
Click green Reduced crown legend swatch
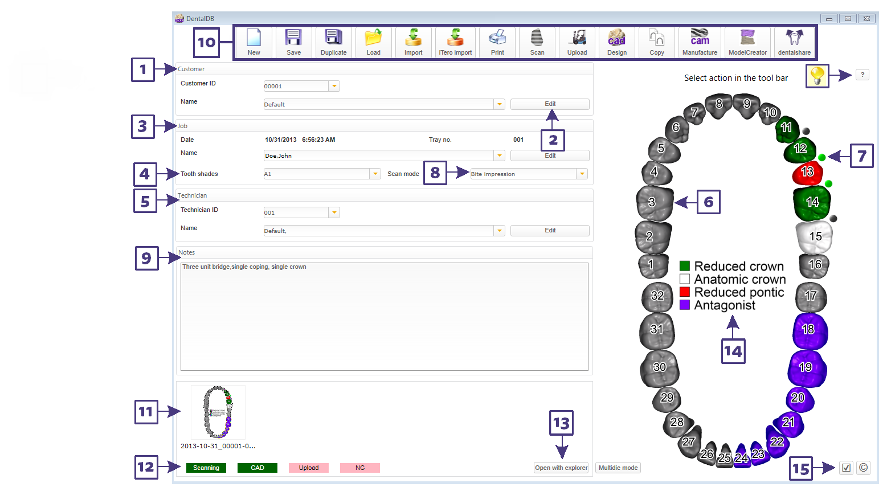coord(685,266)
